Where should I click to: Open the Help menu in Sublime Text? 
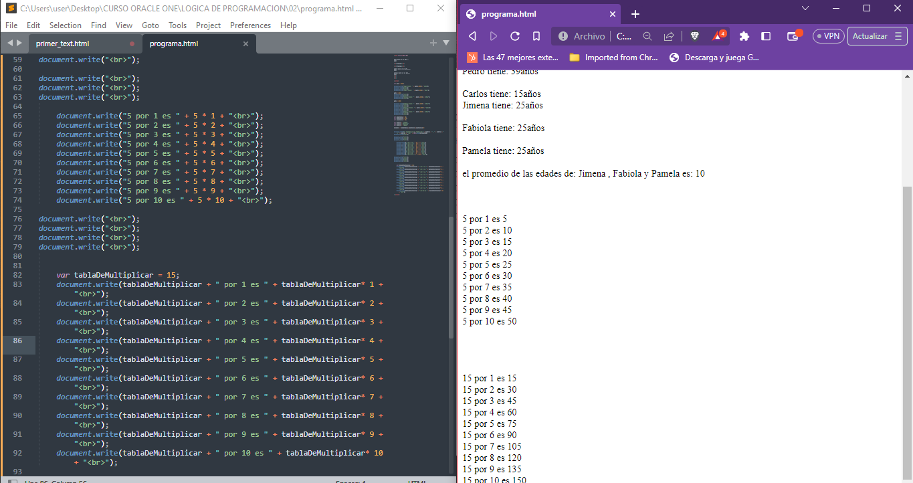(x=288, y=25)
